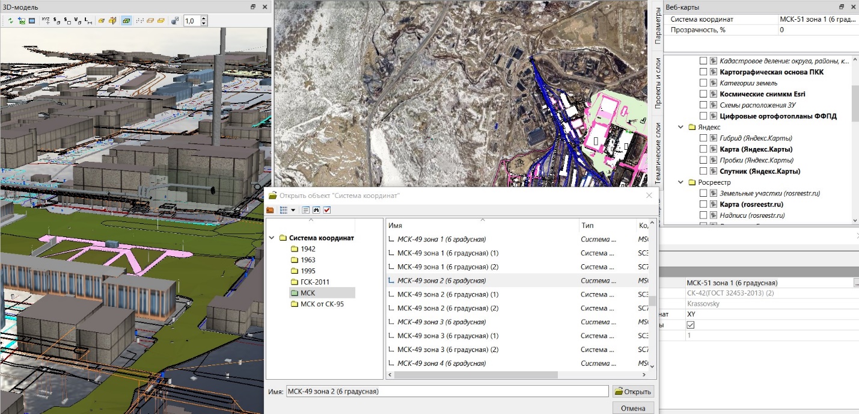Image resolution: width=859 pixels, height=414 pixels.
Task: Enable the Космические снимки Esri layer checkbox
Action: tap(703, 94)
